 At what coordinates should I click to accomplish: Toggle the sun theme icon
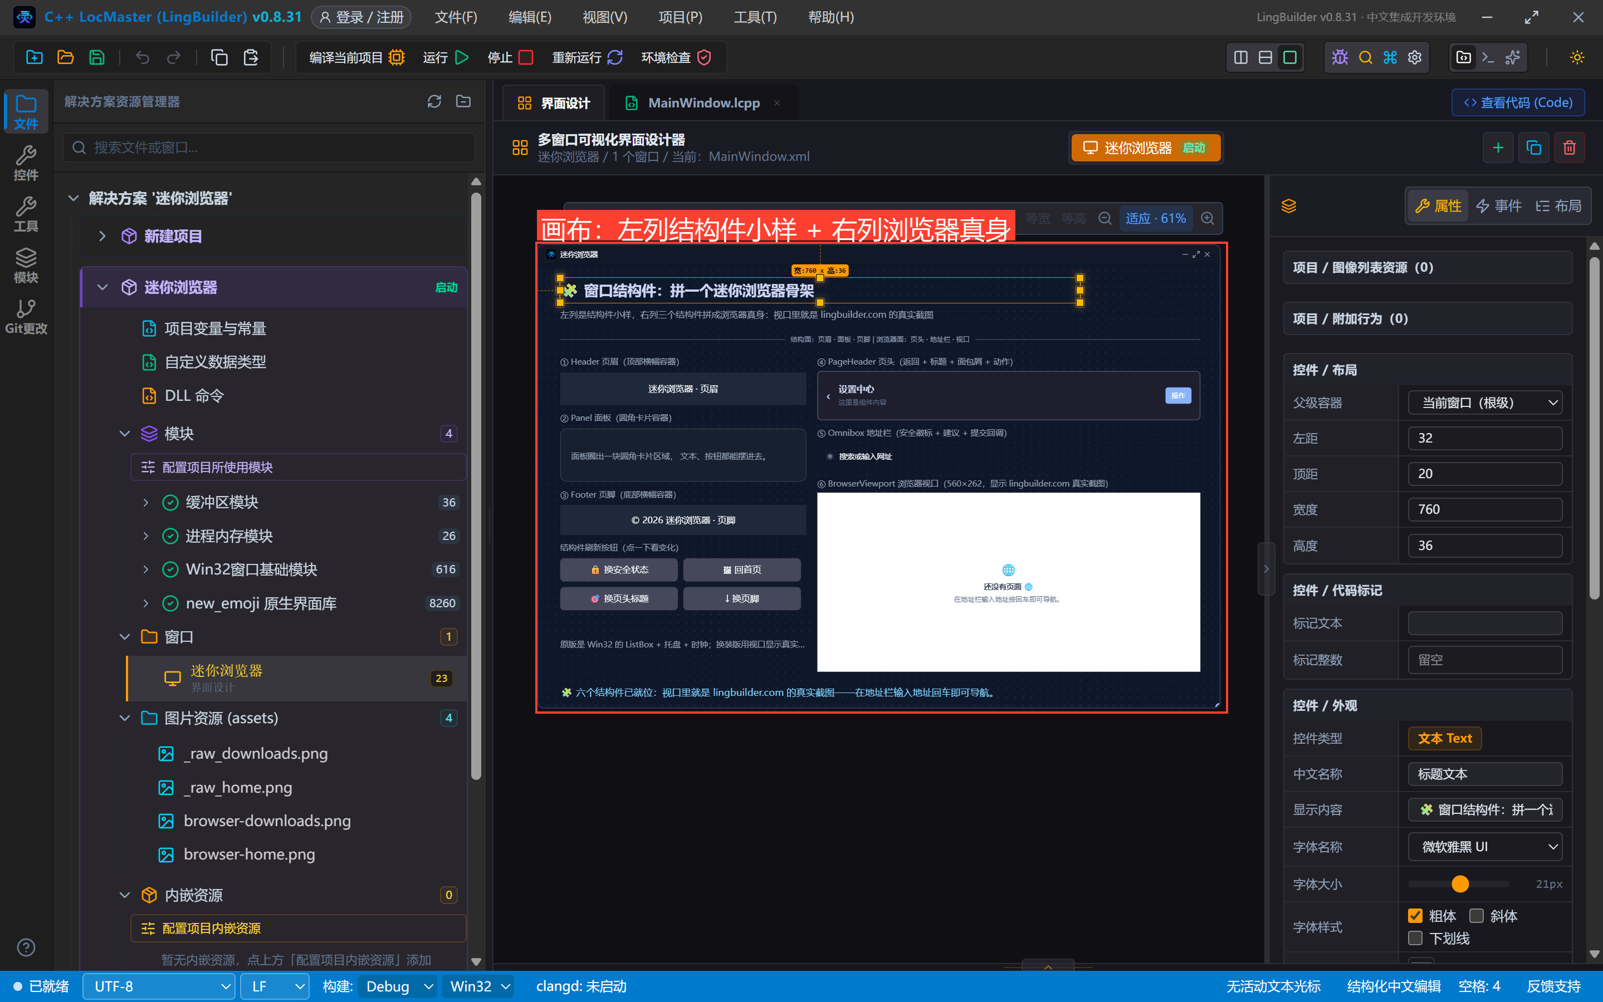tap(1577, 58)
